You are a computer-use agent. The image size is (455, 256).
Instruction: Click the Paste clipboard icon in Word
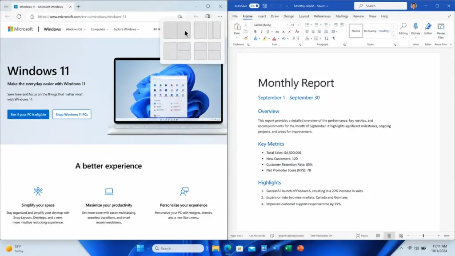pyautogui.click(x=237, y=27)
